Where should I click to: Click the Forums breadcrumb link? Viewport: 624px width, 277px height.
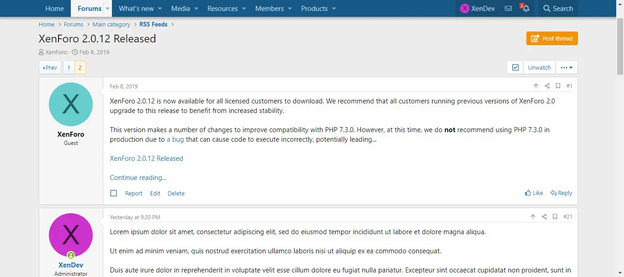coord(74,24)
